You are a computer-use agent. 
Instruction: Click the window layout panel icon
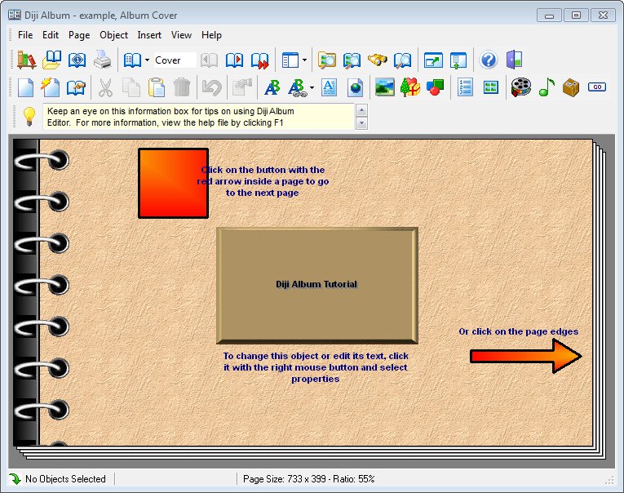[x=290, y=60]
